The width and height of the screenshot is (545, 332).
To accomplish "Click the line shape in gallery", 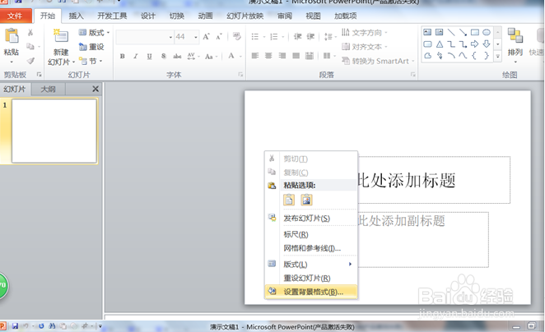I will coord(451,33).
